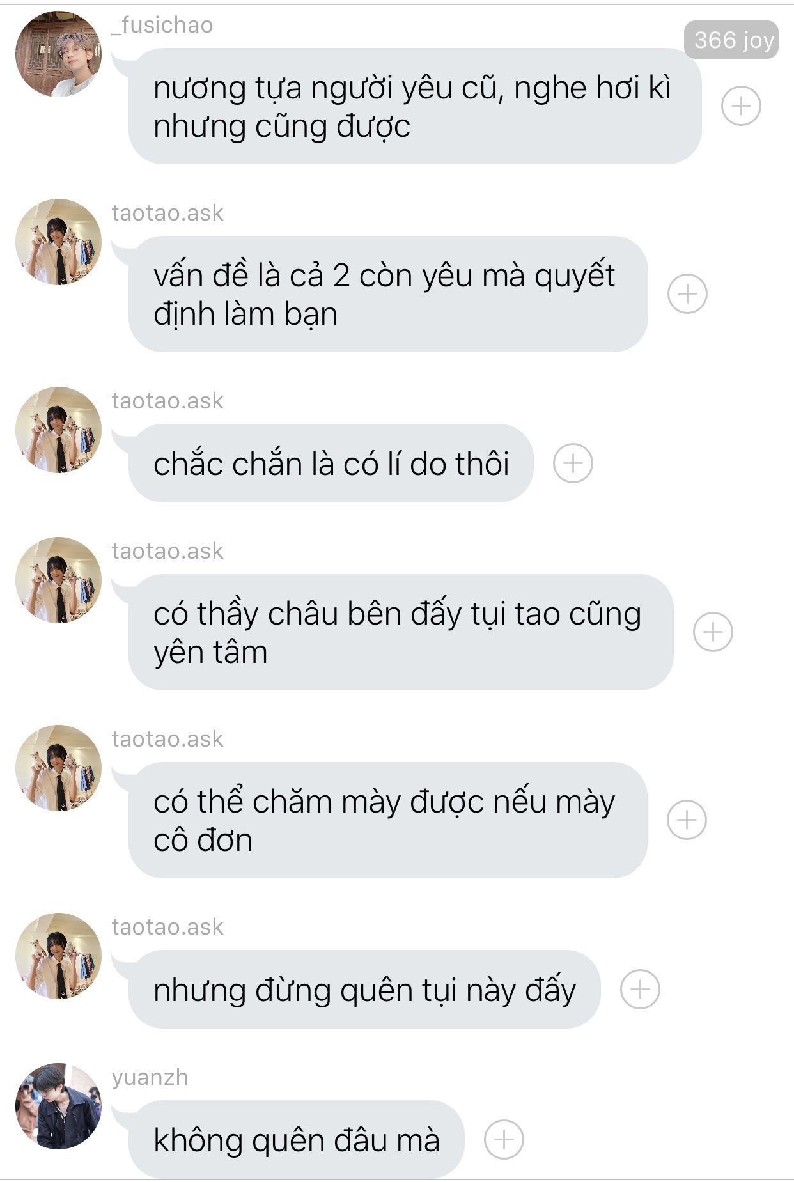Tap plus icon next to 'nhưng đừng quên tụi này đấy'

point(640,989)
